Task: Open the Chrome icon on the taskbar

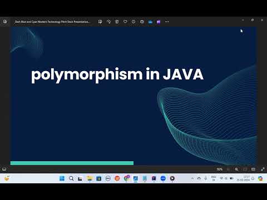Action: [x=127, y=178]
